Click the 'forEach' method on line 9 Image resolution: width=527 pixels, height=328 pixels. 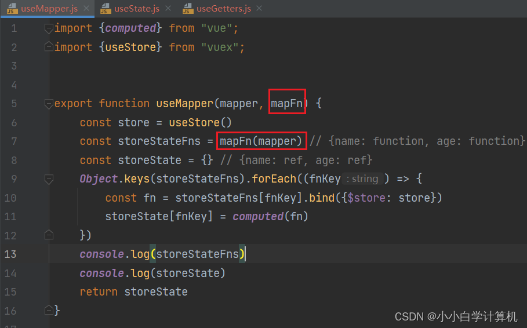[274, 179]
